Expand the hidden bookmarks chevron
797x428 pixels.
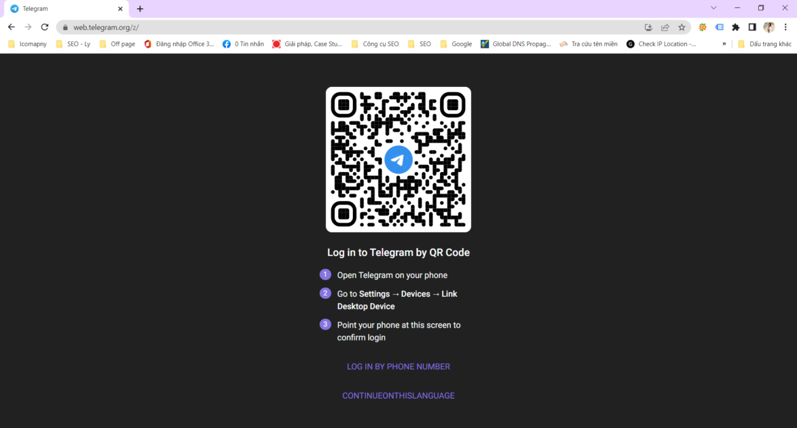tap(724, 43)
